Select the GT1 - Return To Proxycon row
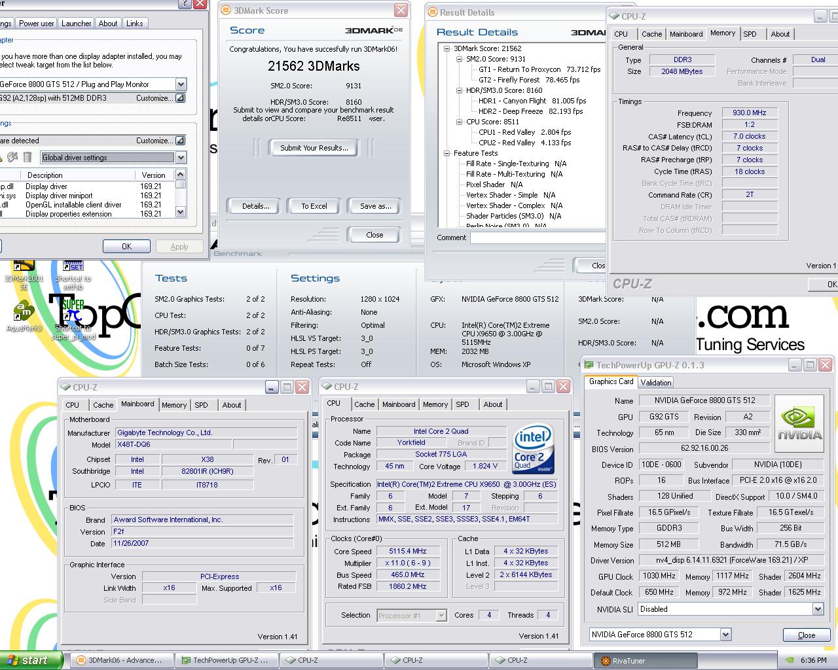This screenshot has height=670, width=838. [539, 69]
